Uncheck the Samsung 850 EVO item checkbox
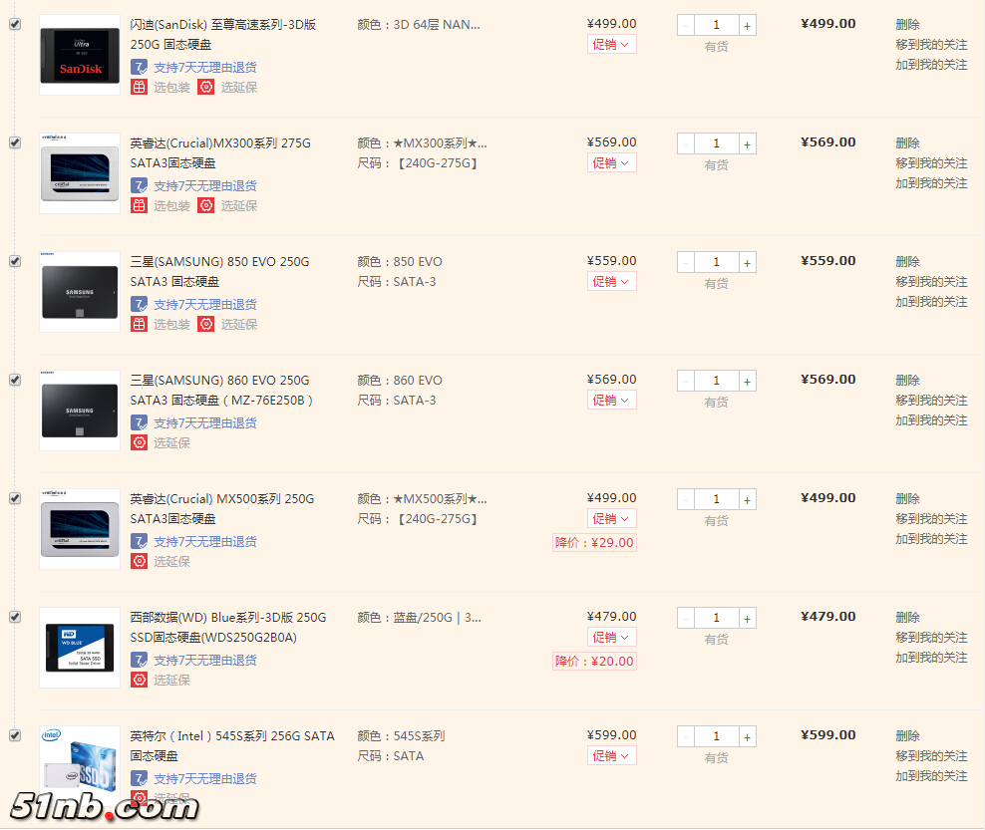 point(15,261)
